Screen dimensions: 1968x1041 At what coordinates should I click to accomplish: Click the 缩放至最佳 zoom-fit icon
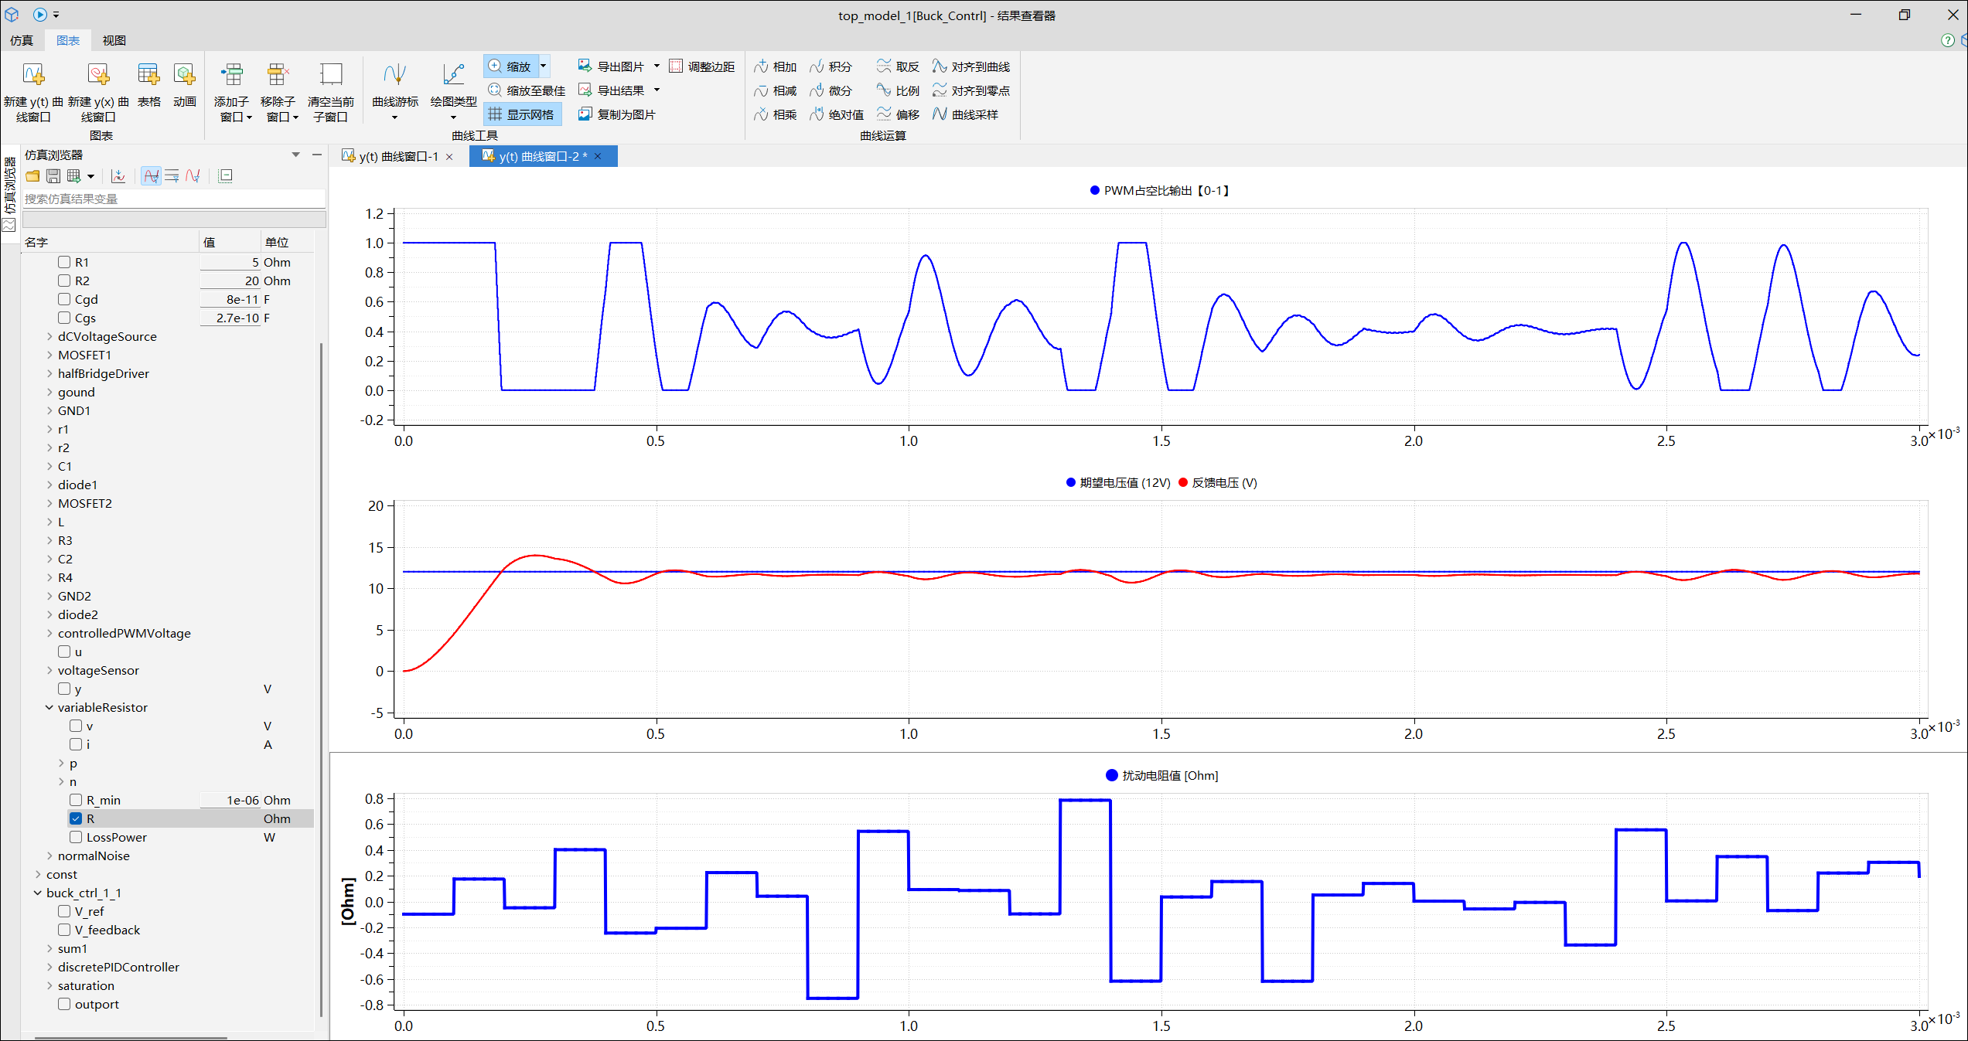pos(495,90)
